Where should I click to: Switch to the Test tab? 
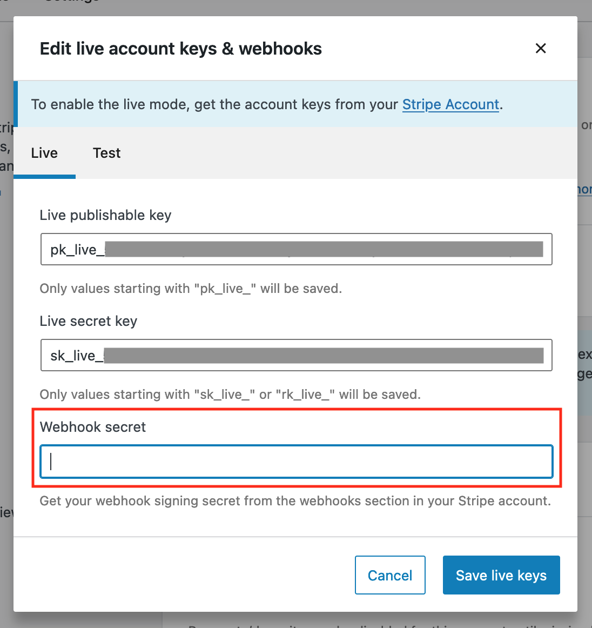[106, 153]
